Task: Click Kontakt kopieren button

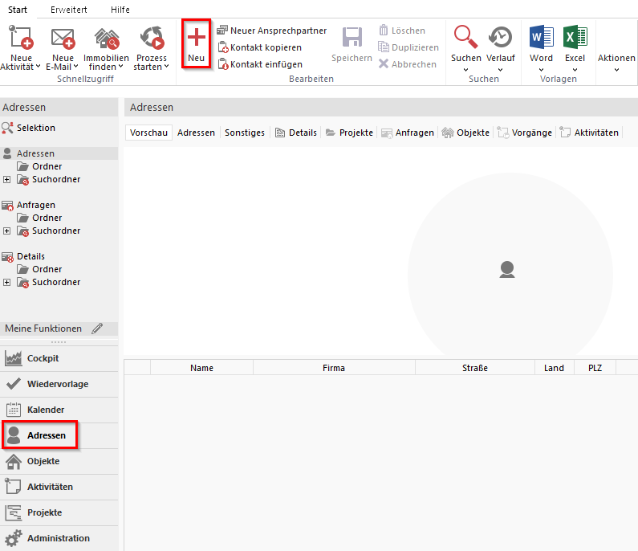Action: click(x=259, y=47)
